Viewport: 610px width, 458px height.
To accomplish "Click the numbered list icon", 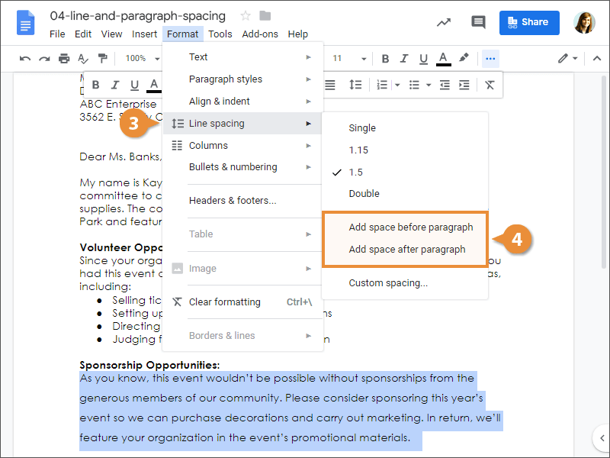I will [x=382, y=85].
